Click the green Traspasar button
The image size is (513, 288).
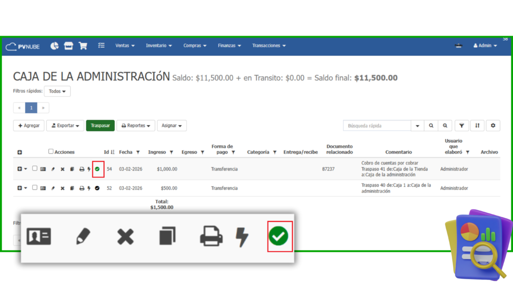click(100, 125)
